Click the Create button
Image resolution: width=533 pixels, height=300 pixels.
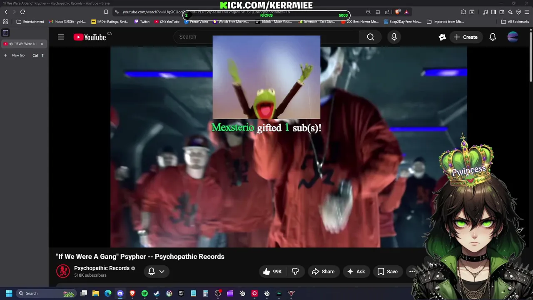click(x=466, y=37)
